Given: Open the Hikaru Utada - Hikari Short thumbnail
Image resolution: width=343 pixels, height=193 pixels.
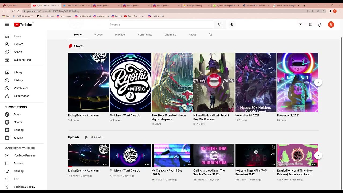Looking at the screenshot, I should tap(214, 82).
